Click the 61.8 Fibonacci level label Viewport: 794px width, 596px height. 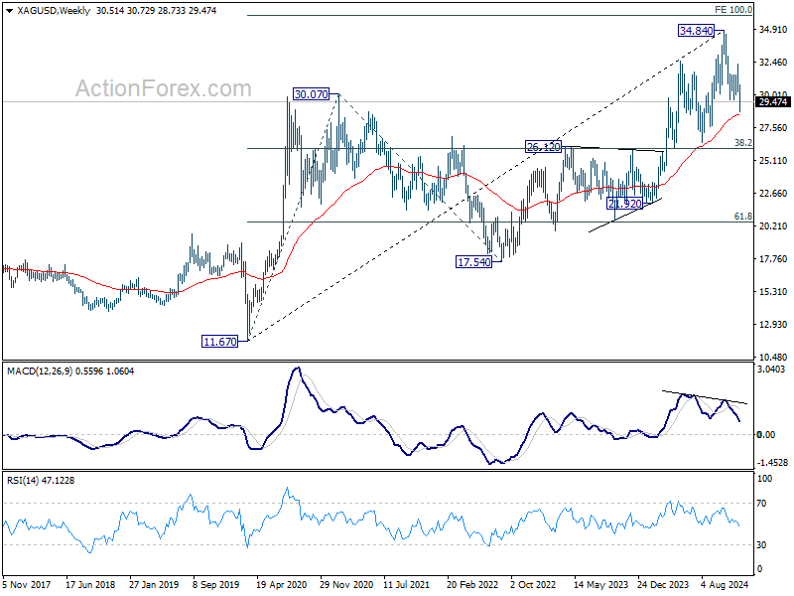742,217
